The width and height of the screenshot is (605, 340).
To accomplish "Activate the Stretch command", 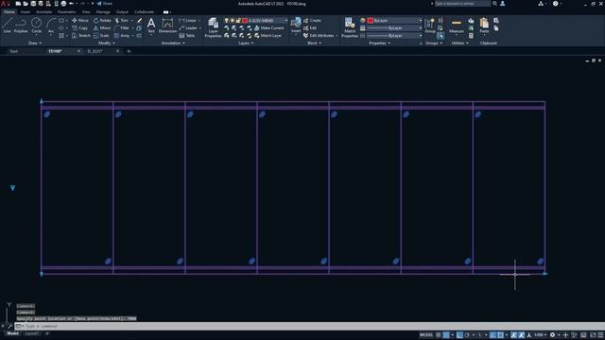I will click(81, 36).
